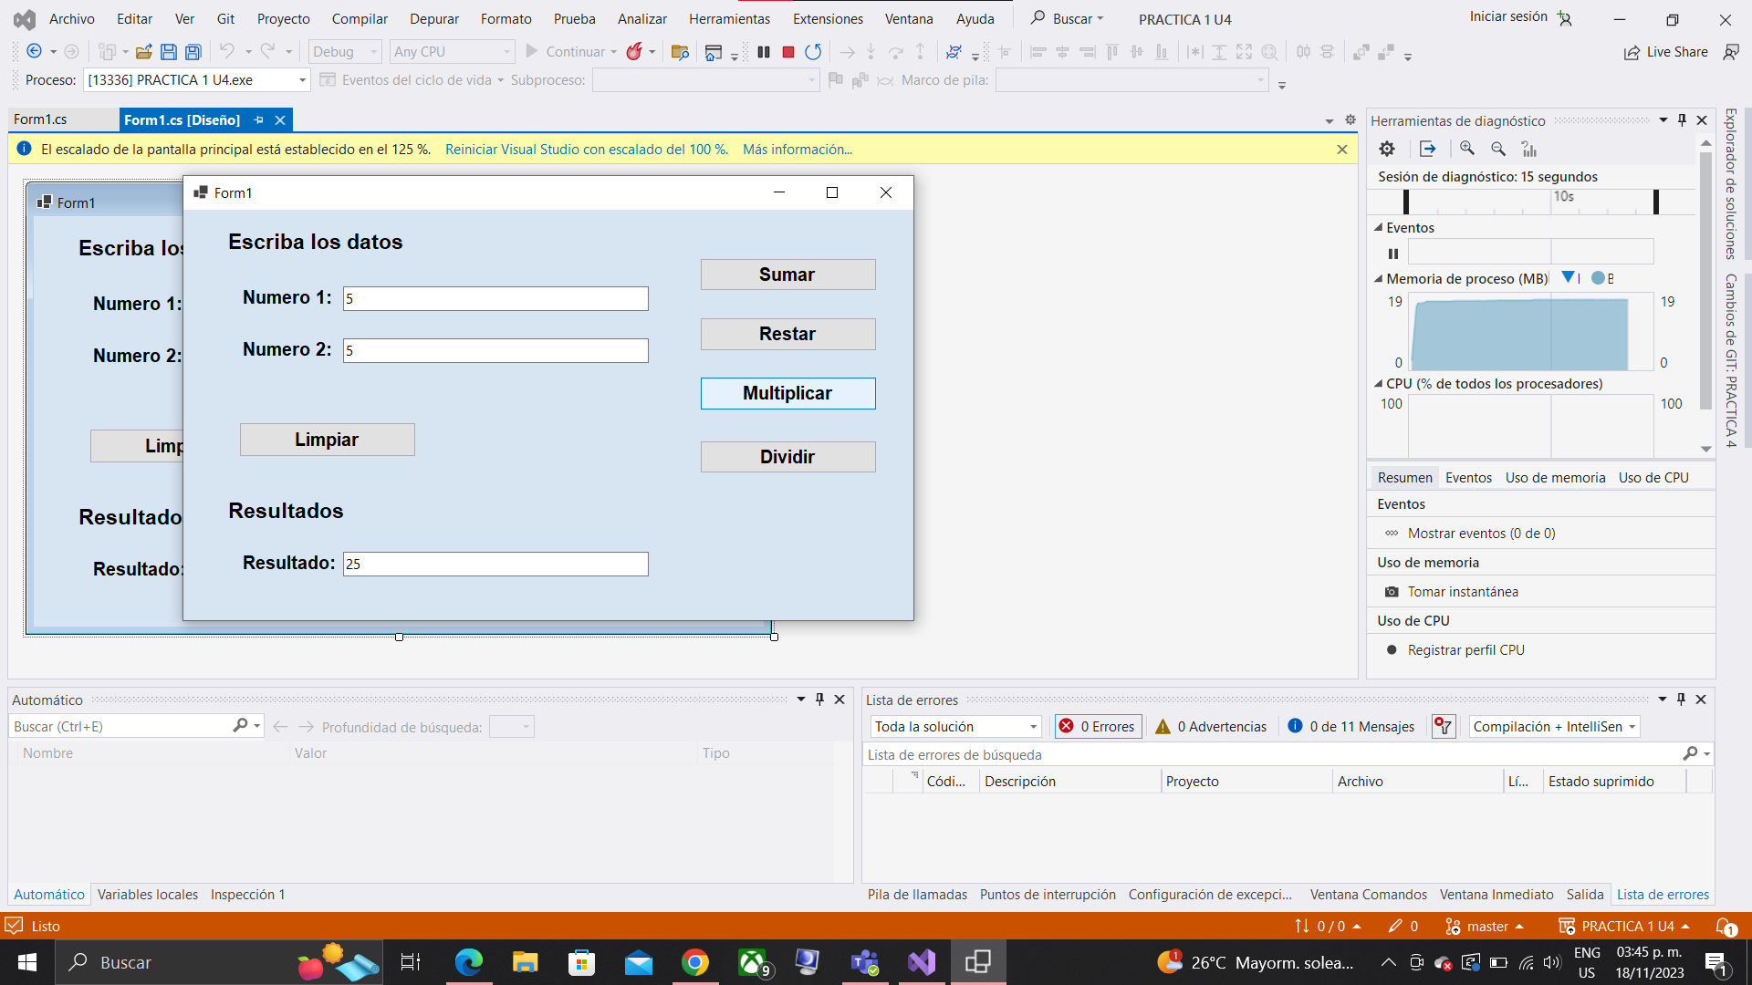Open the Git menu
Screen dimensions: 1752x985
click(224, 18)
